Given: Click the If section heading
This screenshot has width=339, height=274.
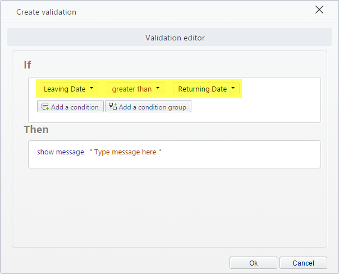Looking at the screenshot, I should point(28,65).
